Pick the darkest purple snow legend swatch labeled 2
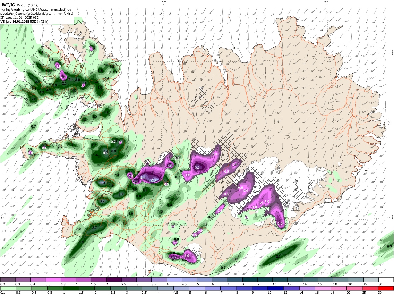Screen dimensions: 394x295 [x=113, y=280]
